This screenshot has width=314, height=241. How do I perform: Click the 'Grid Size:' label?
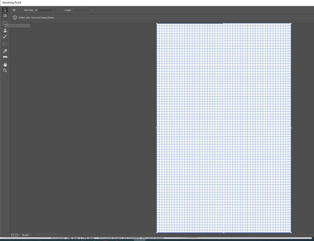(29, 10)
